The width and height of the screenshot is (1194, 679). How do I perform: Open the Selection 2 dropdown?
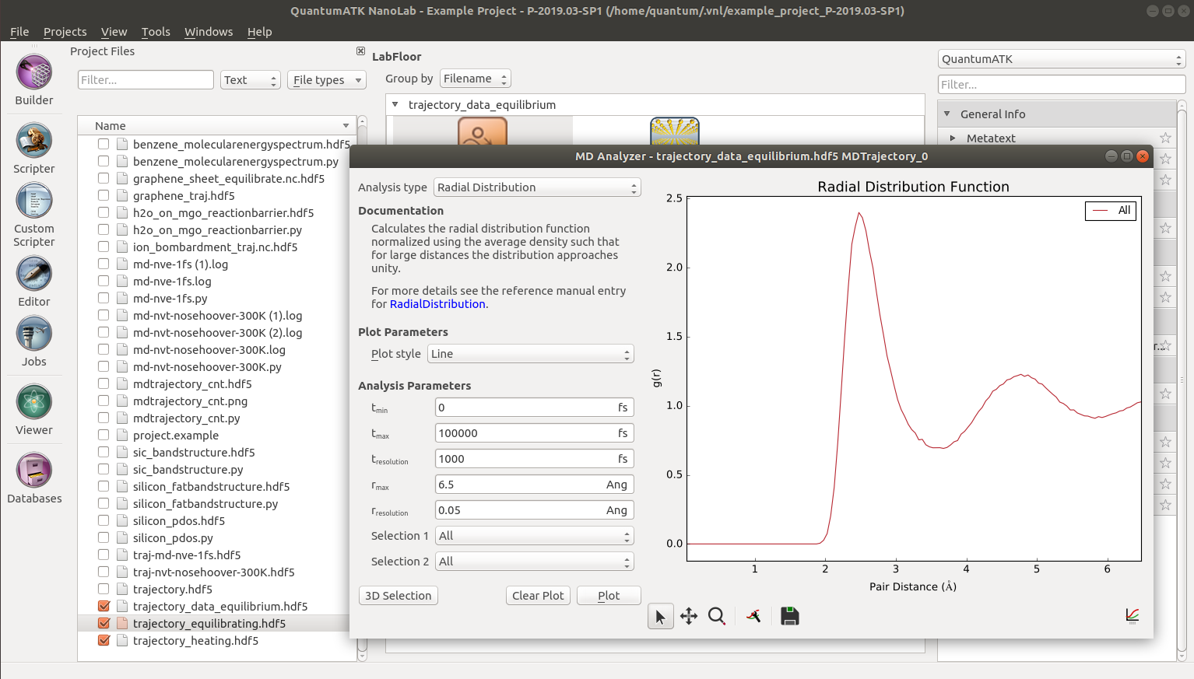[x=535, y=562]
